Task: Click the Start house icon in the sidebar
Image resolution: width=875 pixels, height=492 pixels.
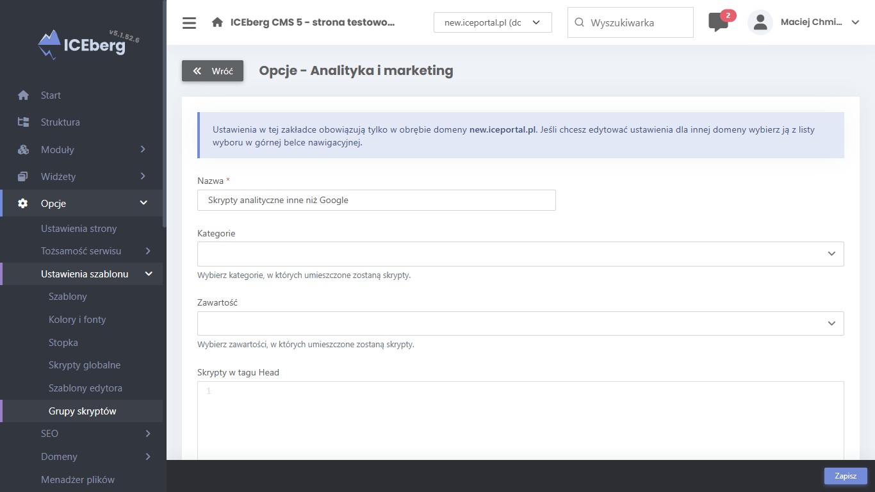Action: [24, 95]
